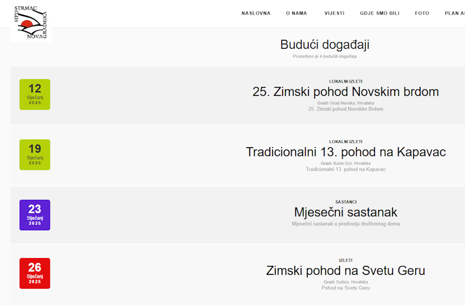Click the purple 23 Siječanj date badge

pos(35,215)
